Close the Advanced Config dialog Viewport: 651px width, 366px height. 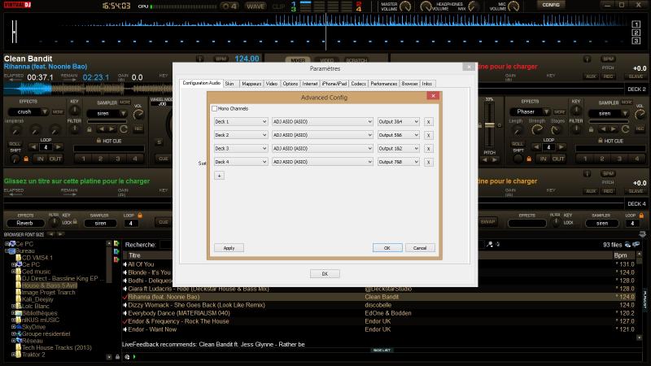click(433, 96)
